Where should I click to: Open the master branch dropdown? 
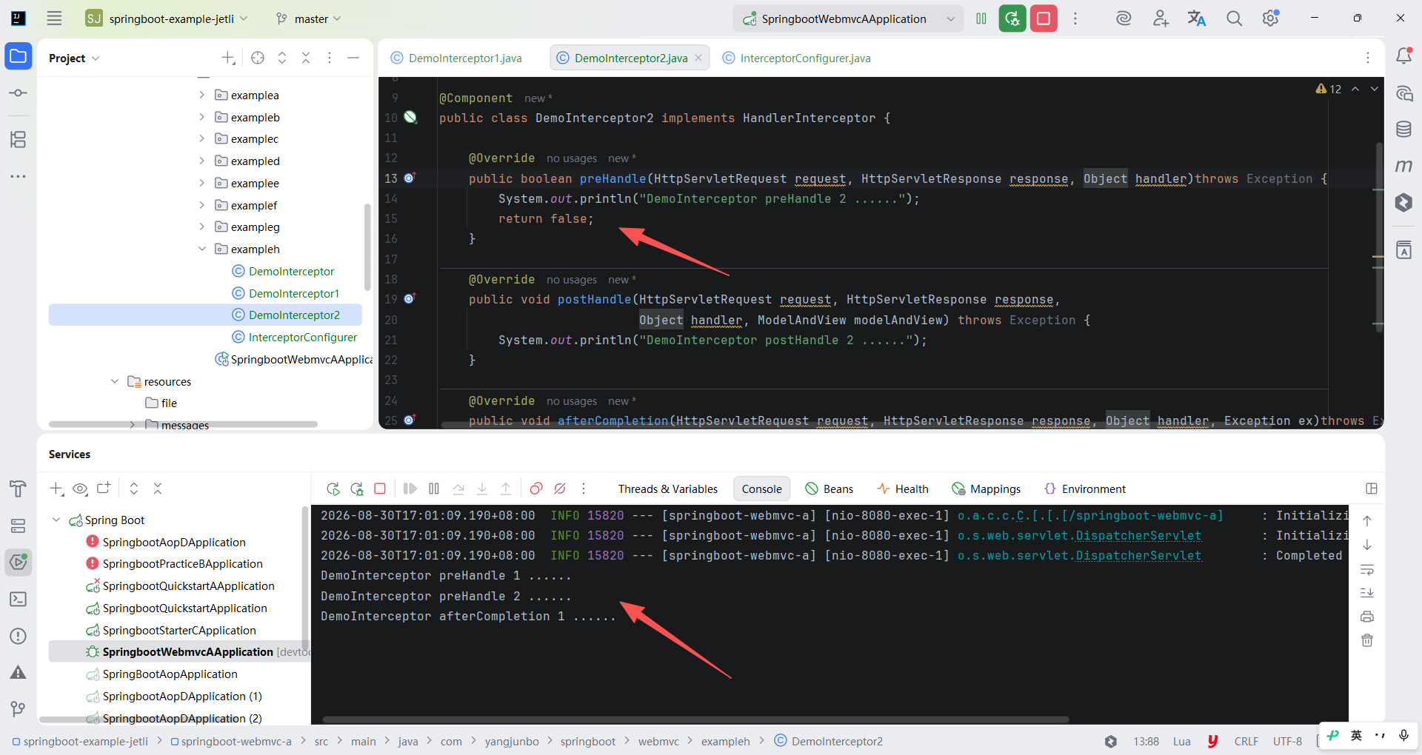tap(308, 19)
